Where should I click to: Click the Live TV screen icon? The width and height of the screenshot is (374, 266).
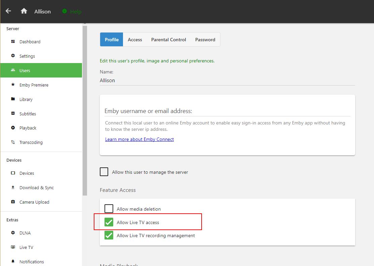click(13, 247)
